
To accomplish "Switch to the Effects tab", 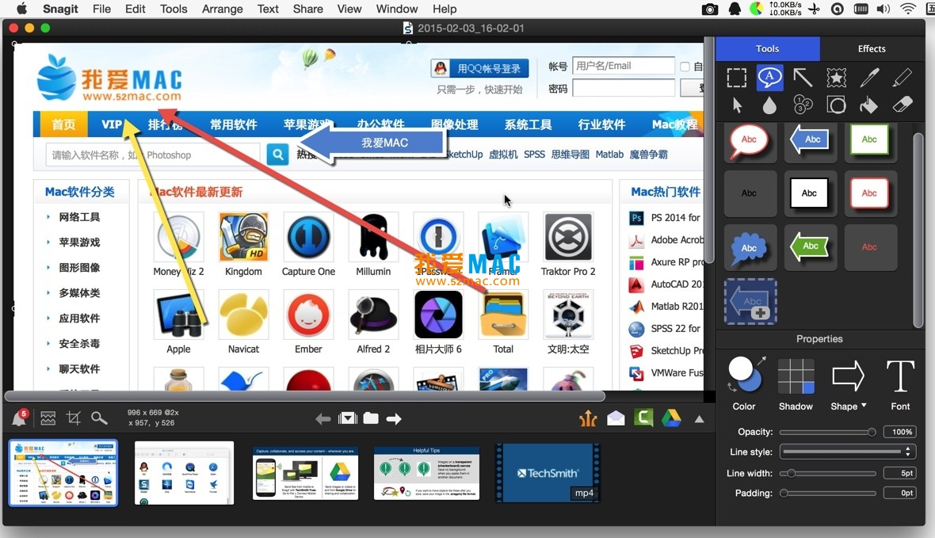I will tap(871, 49).
